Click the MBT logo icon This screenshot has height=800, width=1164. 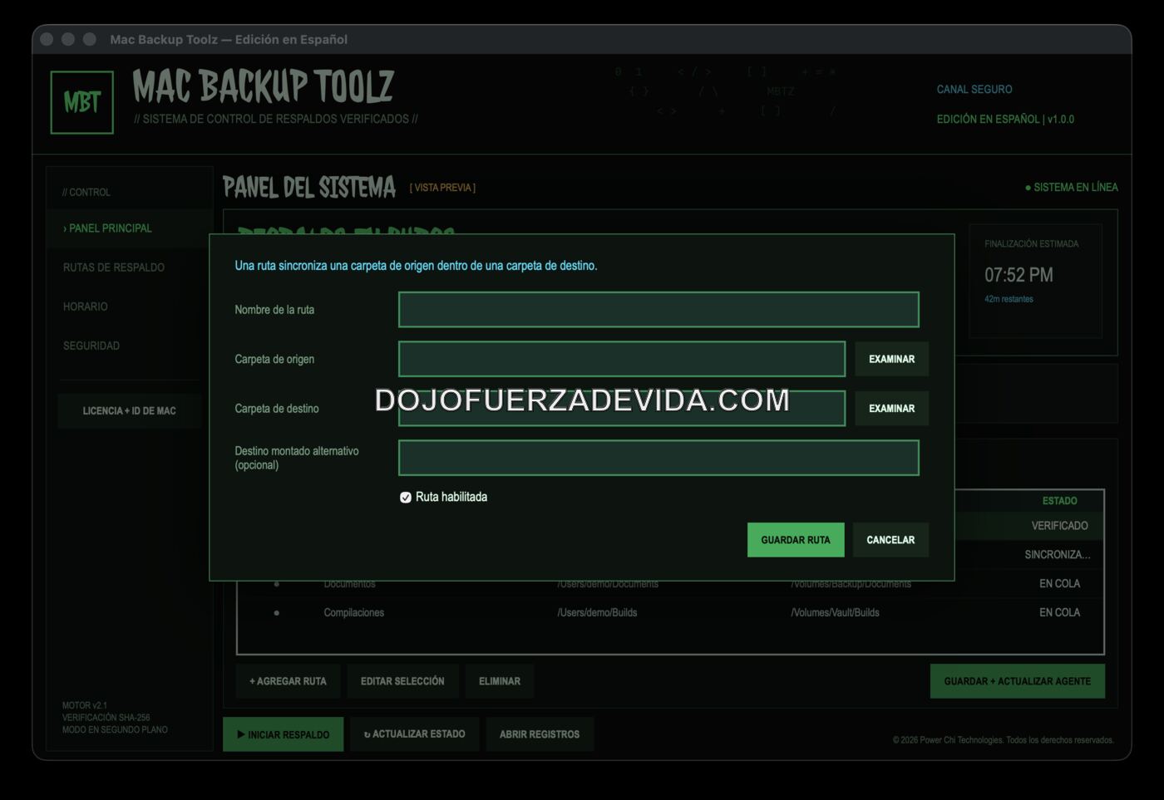tap(81, 102)
